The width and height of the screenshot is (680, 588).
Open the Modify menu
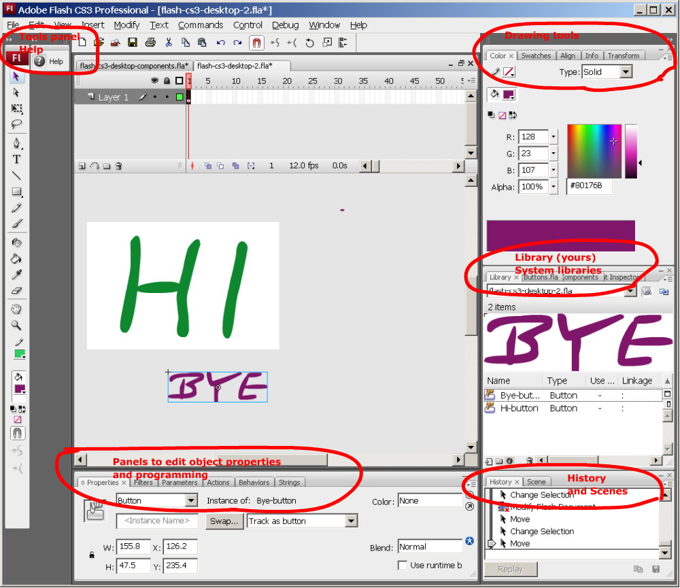(126, 25)
